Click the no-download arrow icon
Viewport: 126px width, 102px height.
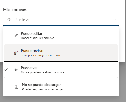point(16,87)
